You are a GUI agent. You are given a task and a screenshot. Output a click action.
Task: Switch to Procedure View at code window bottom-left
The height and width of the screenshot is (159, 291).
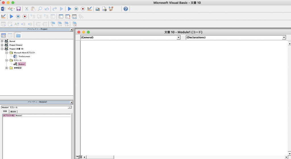[x=77, y=157]
